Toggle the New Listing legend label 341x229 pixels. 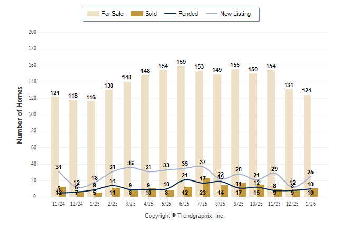click(x=236, y=14)
